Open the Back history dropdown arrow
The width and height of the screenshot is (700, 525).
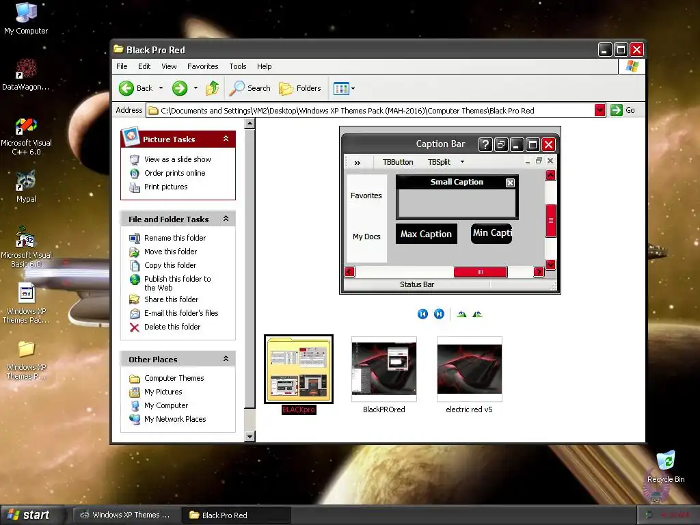pos(161,88)
